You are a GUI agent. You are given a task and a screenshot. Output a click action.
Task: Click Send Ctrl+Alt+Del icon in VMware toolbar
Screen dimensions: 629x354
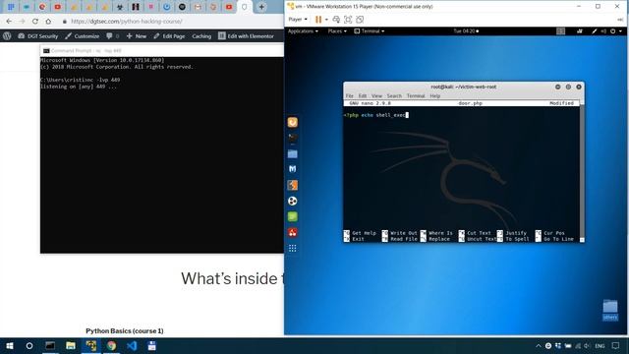336,20
